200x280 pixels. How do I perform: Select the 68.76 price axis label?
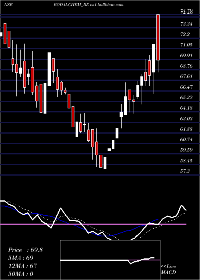pos(186,66)
